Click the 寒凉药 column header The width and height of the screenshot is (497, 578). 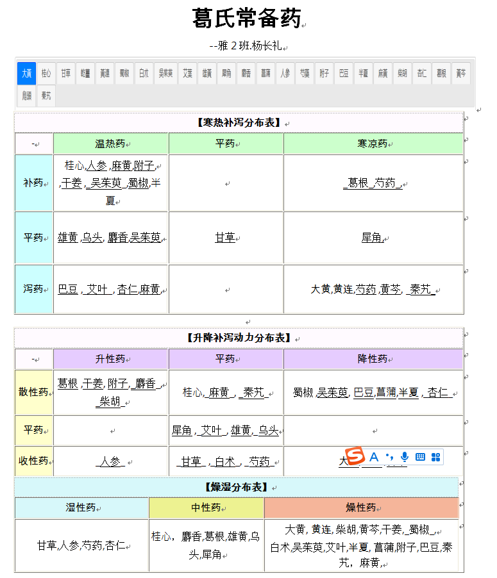[x=373, y=144]
